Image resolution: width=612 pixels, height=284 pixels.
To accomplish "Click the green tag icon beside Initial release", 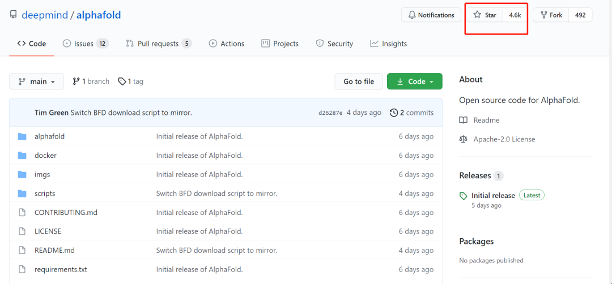I will 464,196.
